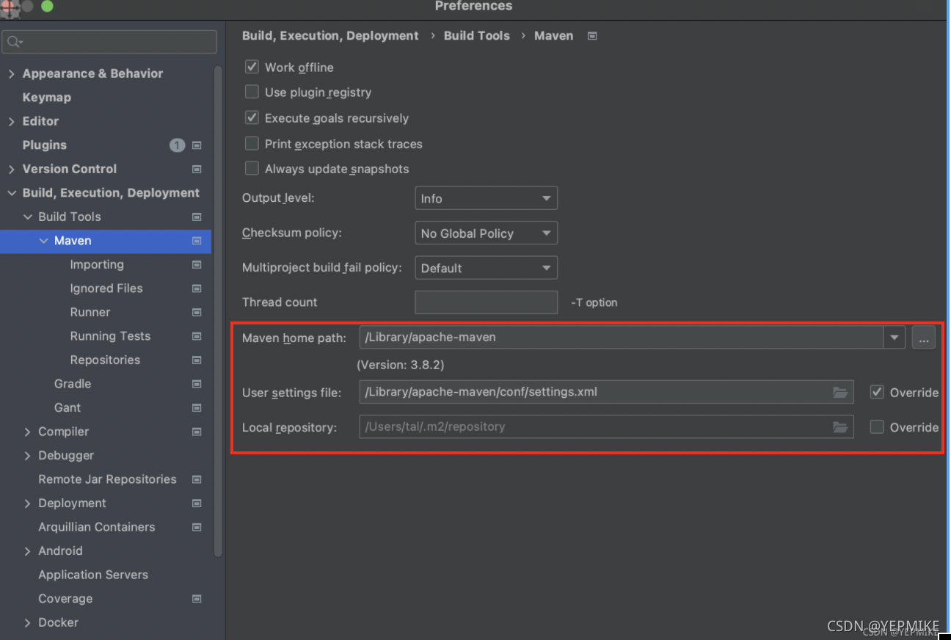Open the Output level dropdown
The width and height of the screenshot is (951, 640).
[486, 197]
